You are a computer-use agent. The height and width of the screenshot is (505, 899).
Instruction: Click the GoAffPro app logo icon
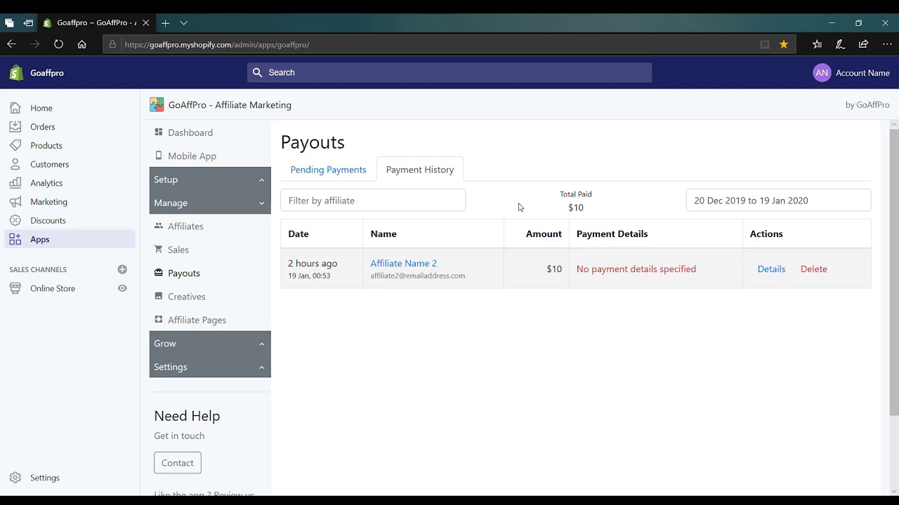click(x=157, y=105)
